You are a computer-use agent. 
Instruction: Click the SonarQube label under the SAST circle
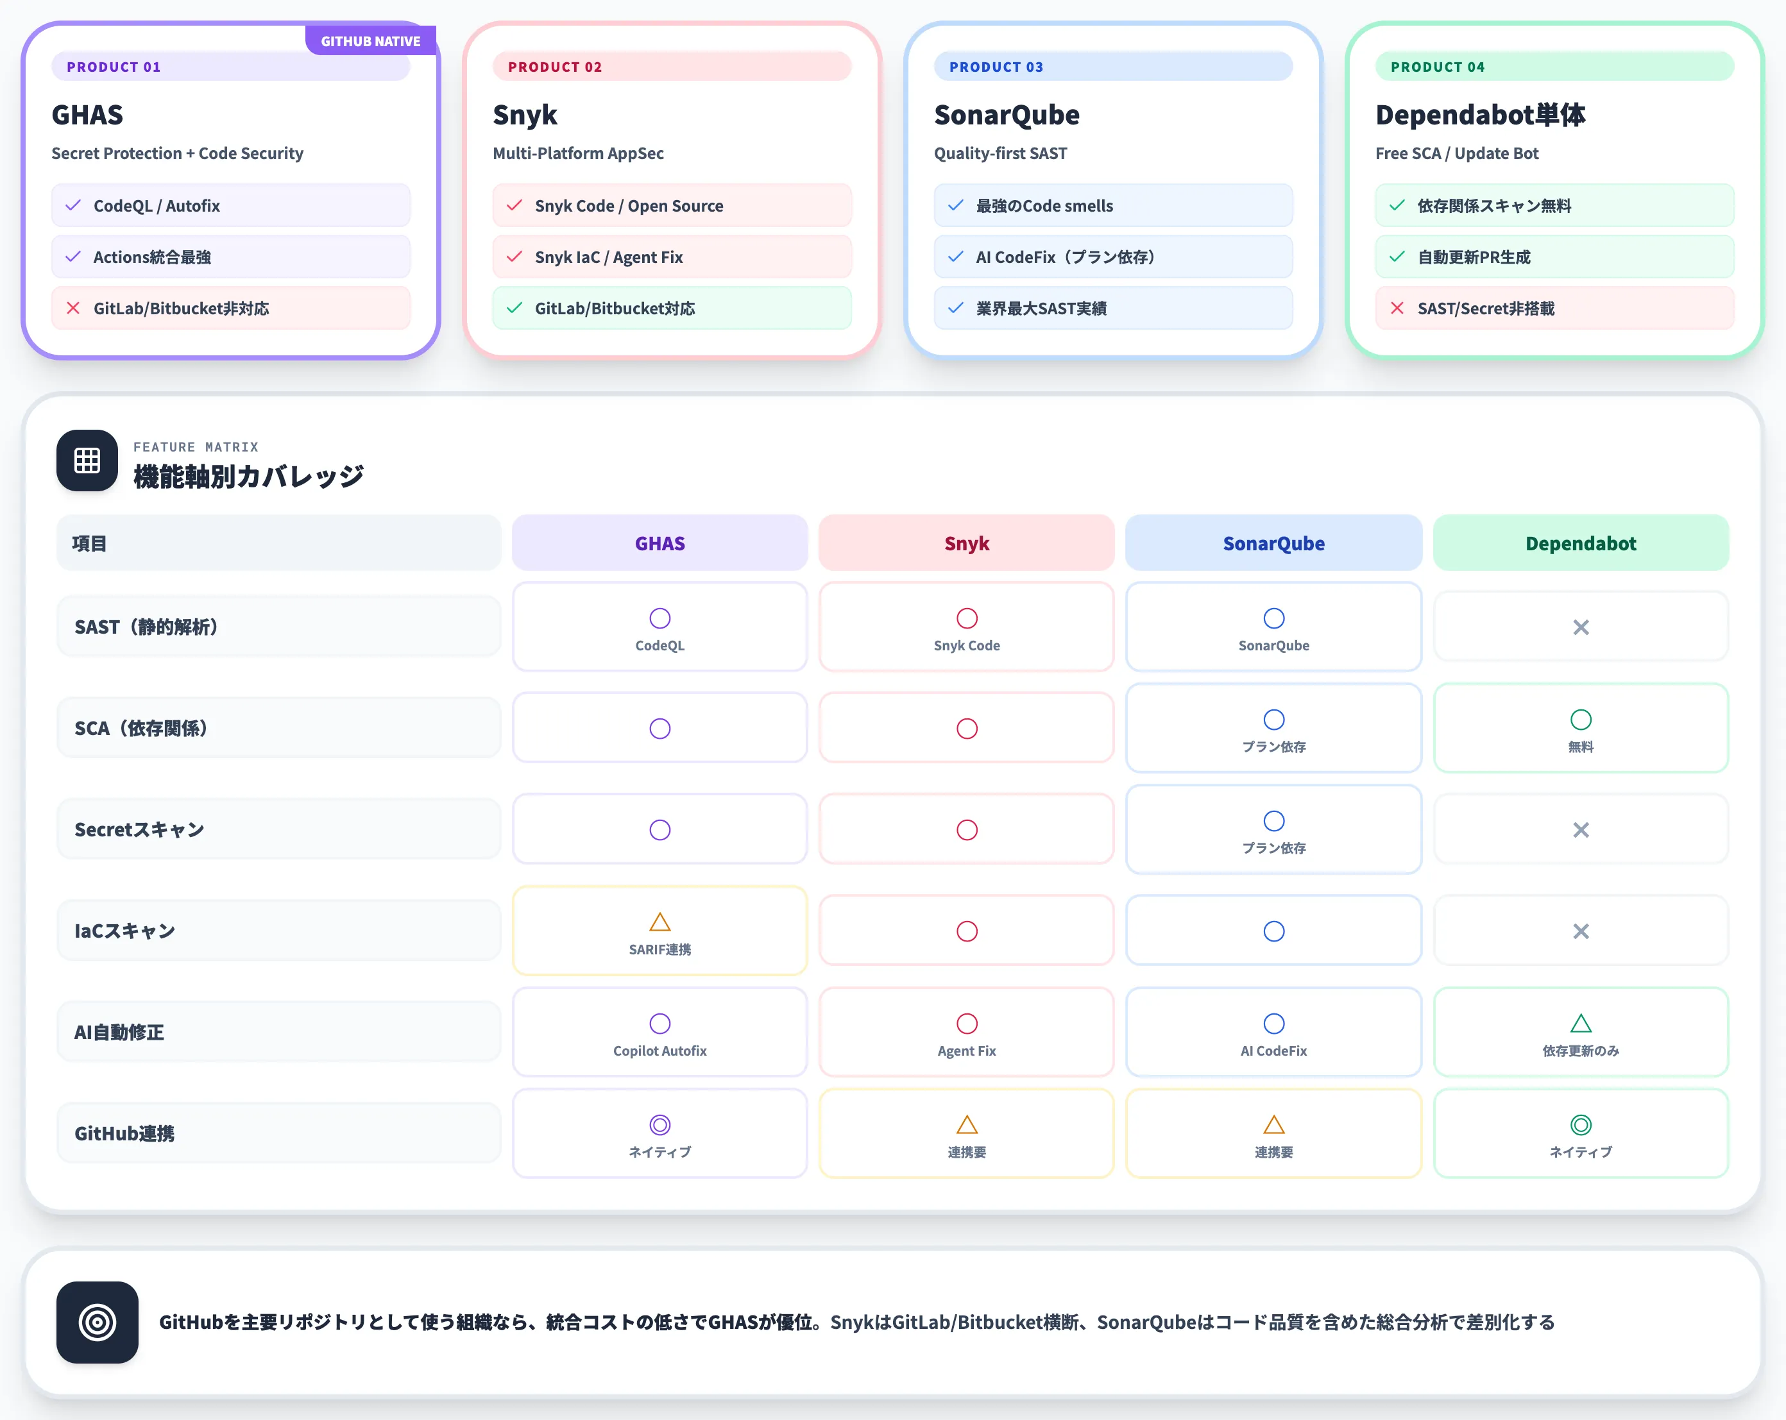pyautogui.click(x=1274, y=645)
